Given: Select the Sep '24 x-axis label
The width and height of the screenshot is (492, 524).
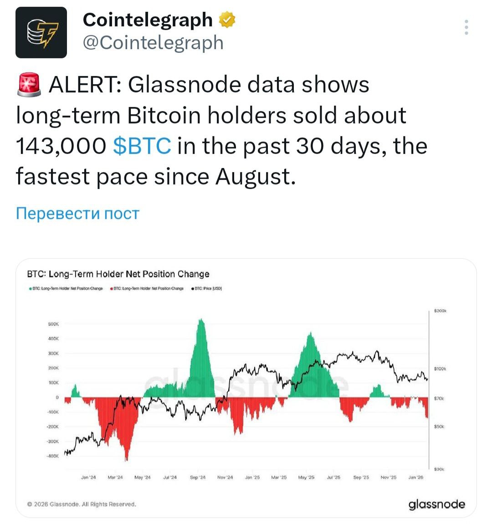Looking at the screenshot, I should pyautogui.click(x=198, y=478).
